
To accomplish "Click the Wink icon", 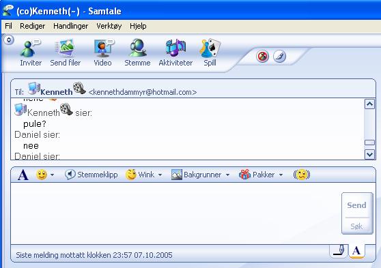I will click(x=131, y=175).
